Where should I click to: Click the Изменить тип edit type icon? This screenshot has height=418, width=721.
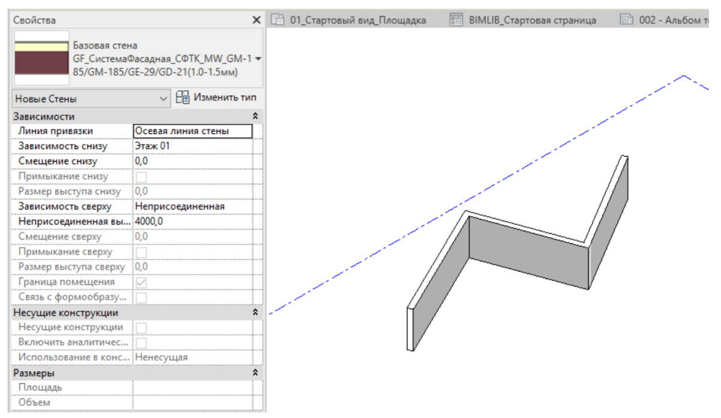pyautogui.click(x=183, y=98)
